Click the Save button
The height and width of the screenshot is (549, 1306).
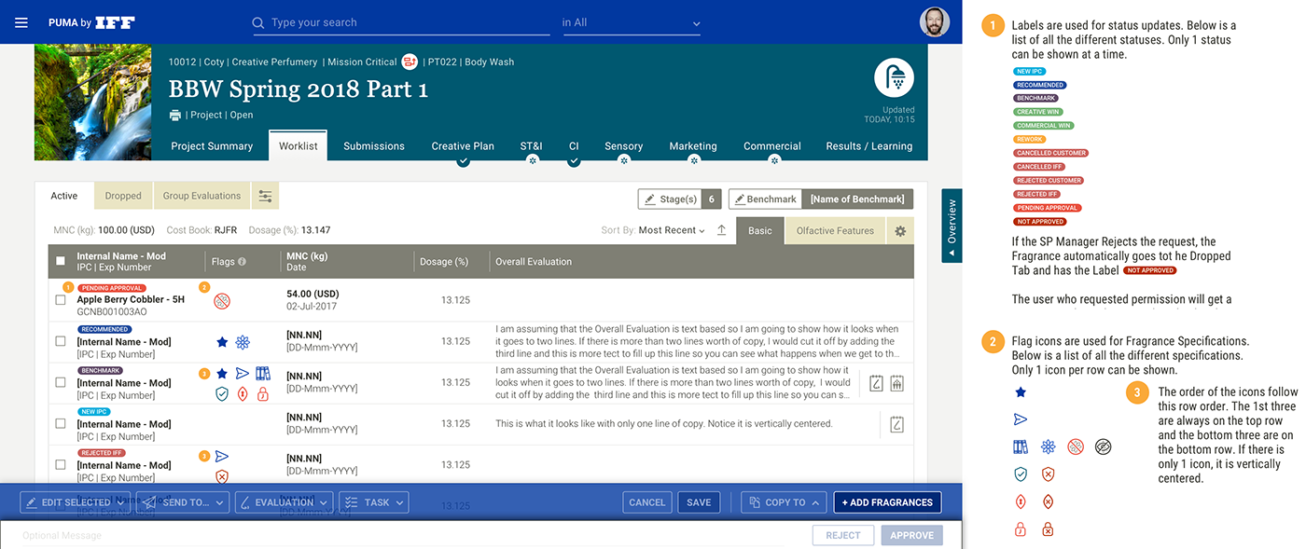pyautogui.click(x=699, y=502)
